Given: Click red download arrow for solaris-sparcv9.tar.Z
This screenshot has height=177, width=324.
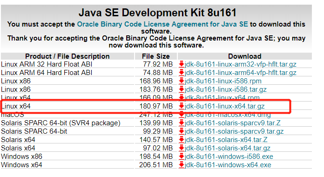Looking at the screenshot, I should coord(182,123).
